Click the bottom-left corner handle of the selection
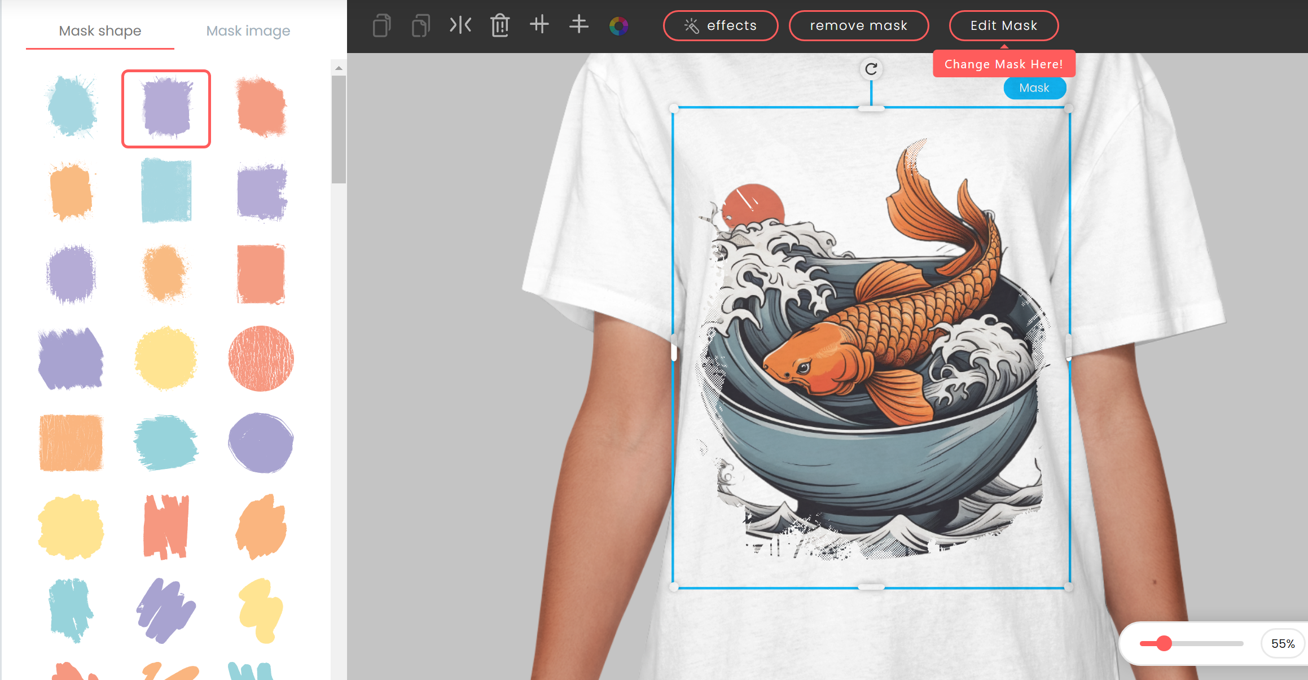1308x680 pixels. [673, 587]
